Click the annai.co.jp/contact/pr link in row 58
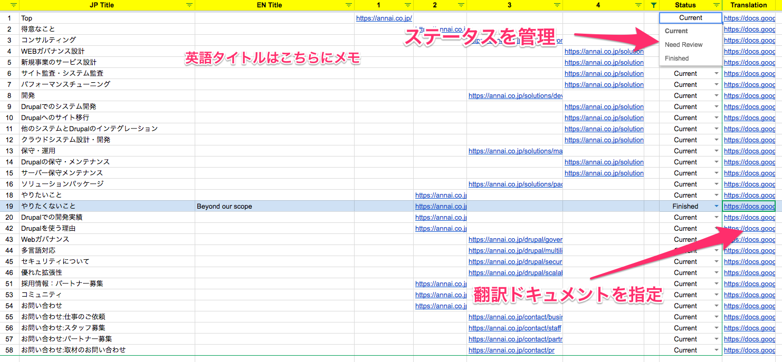 [x=511, y=350]
